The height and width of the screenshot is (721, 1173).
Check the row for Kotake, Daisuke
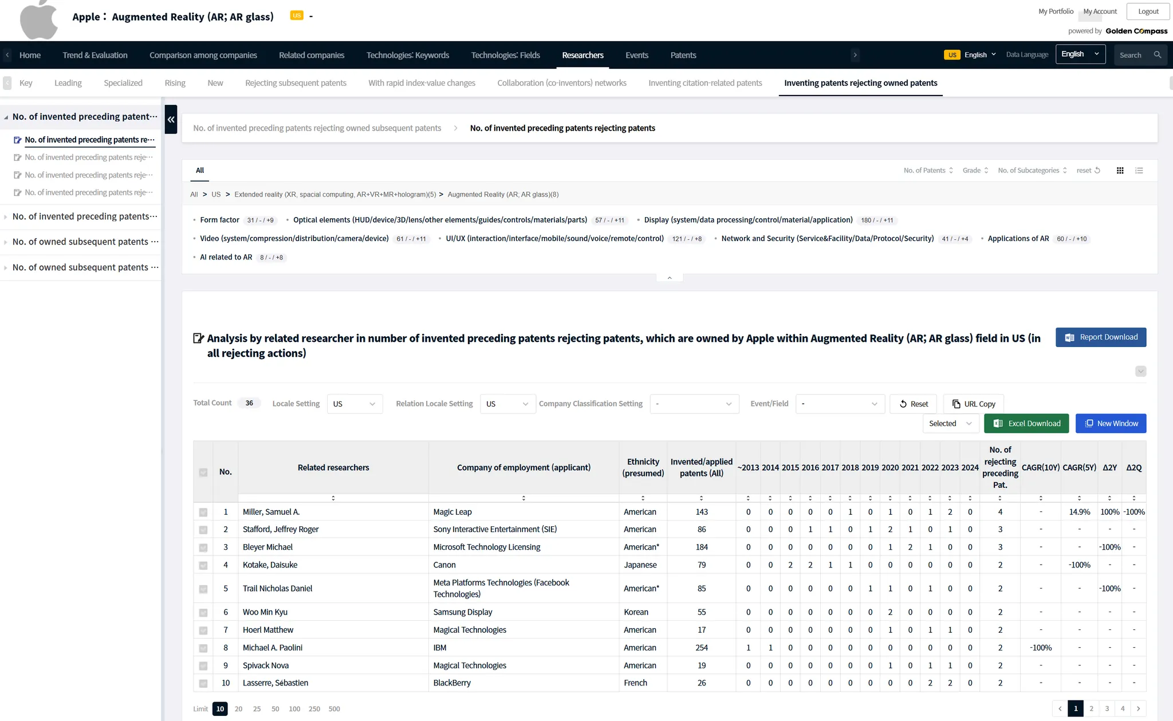(203, 565)
